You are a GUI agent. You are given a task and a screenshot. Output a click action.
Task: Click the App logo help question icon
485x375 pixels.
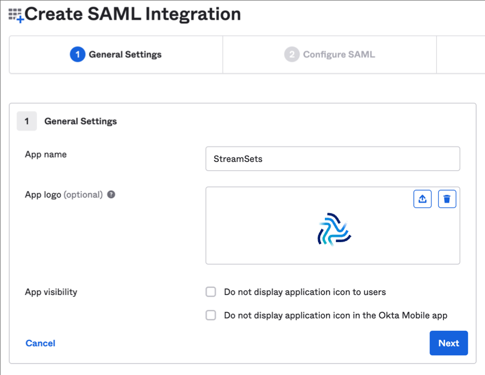[111, 194]
